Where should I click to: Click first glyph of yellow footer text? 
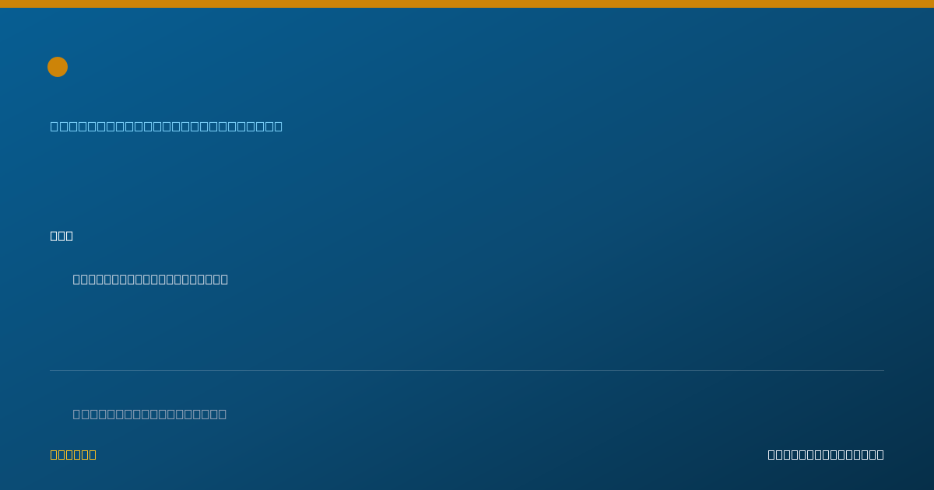(x=54, y=454)
